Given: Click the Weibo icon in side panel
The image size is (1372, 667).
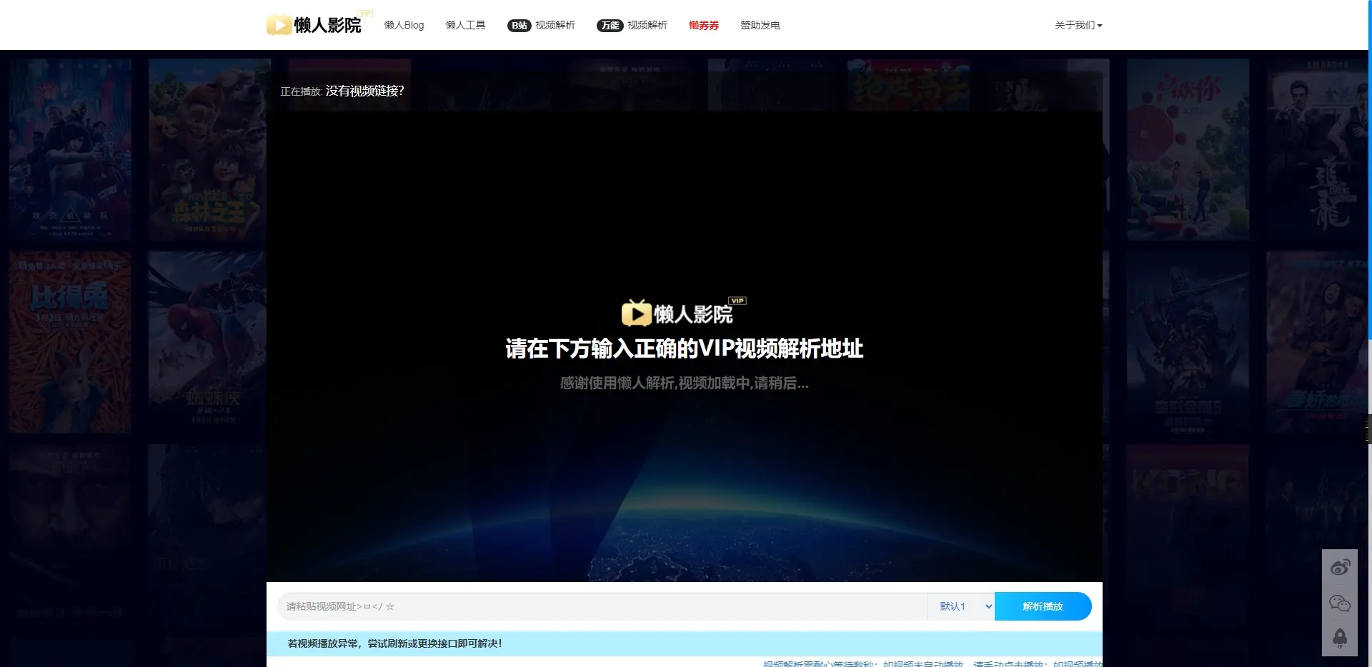Looking at the screenshot, I should click(x=1340, y=568).
